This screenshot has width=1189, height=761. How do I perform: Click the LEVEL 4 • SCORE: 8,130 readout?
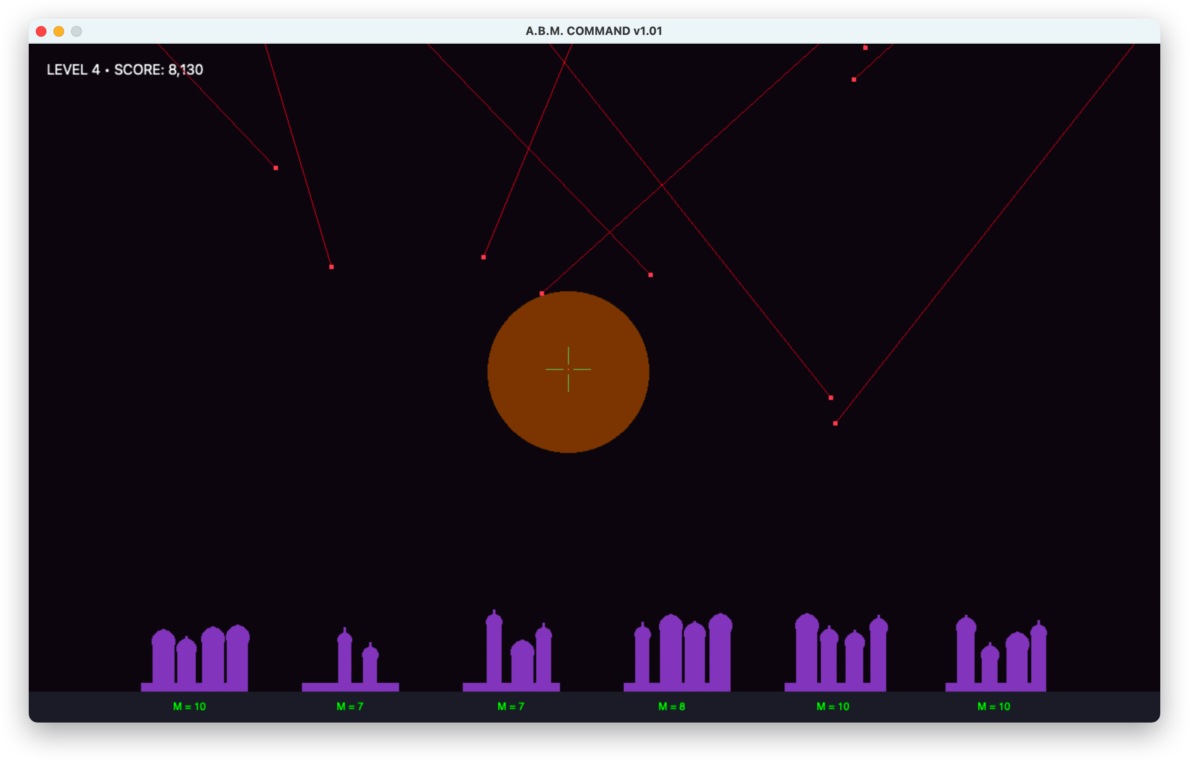pyautogui.click(x=125, y=70)
